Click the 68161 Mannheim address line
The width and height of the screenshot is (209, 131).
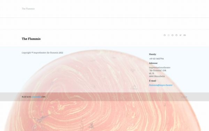157,76
